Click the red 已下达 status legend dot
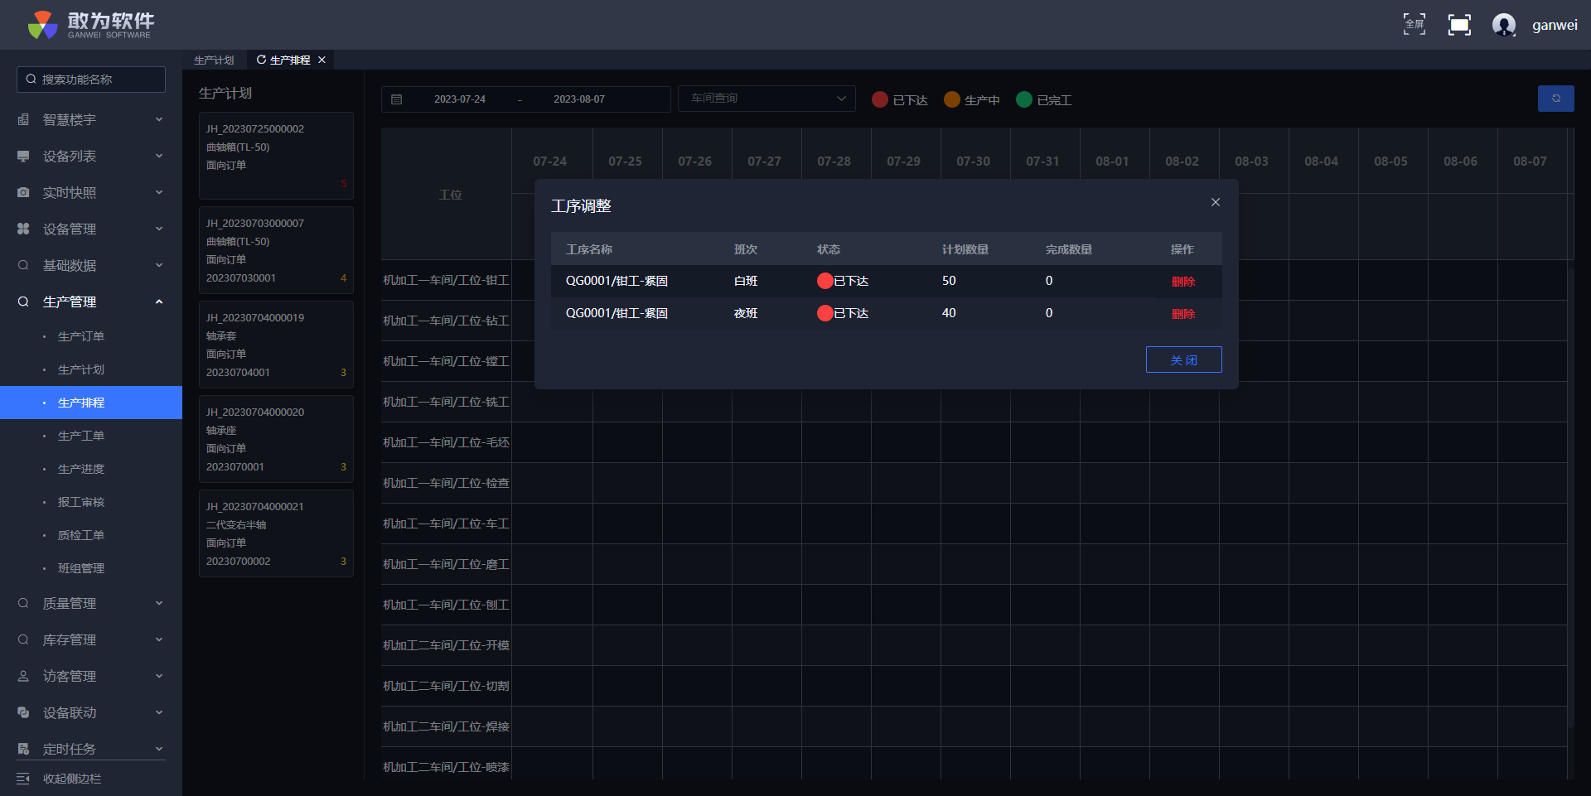Screen dimensions: 1591x796 pos(879,99)
